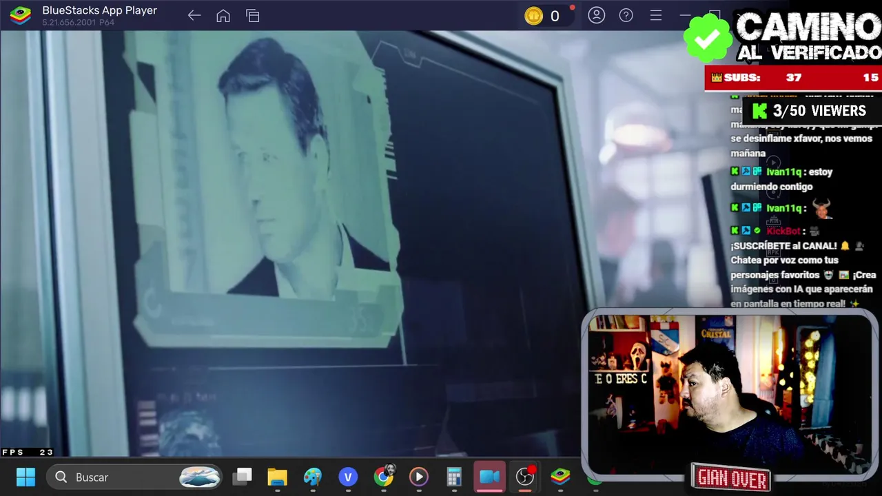
Task: Open Task View on the taskbar
Action: click(242, 477)
